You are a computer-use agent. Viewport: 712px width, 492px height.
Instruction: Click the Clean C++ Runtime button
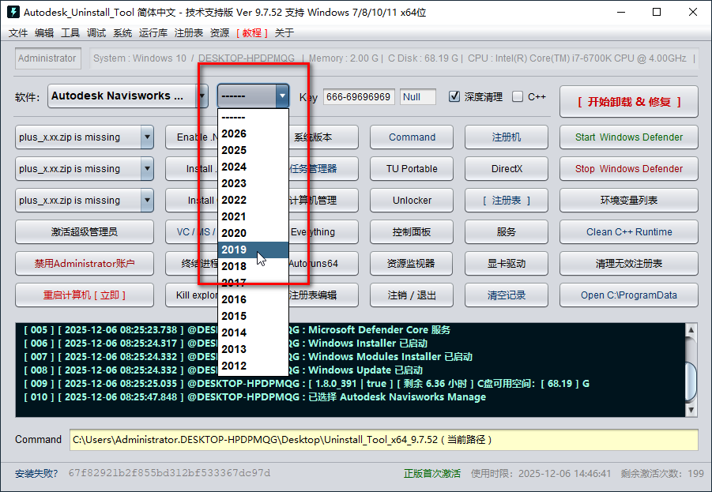coord(629,232)
